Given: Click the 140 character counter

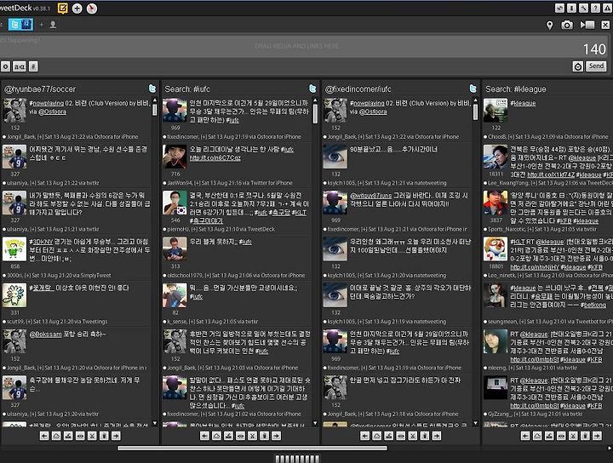Looking at the screenshot, I should (594, 49).
